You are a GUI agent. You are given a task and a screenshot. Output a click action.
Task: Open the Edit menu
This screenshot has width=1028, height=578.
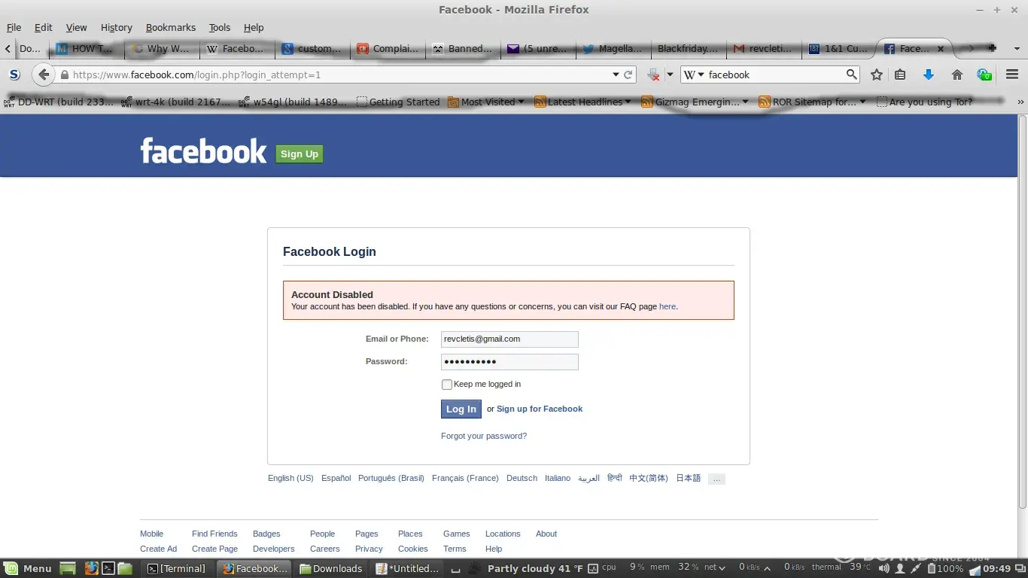coord(44,27)
